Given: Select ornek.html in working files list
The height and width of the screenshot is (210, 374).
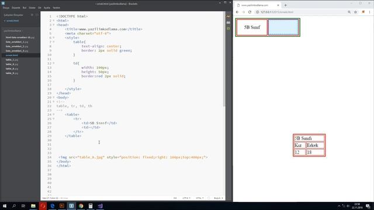Looking at the screenshot, I should point(12,21).
